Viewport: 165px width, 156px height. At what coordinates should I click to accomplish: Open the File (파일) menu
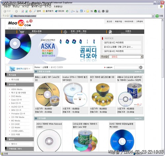(7, 7)
